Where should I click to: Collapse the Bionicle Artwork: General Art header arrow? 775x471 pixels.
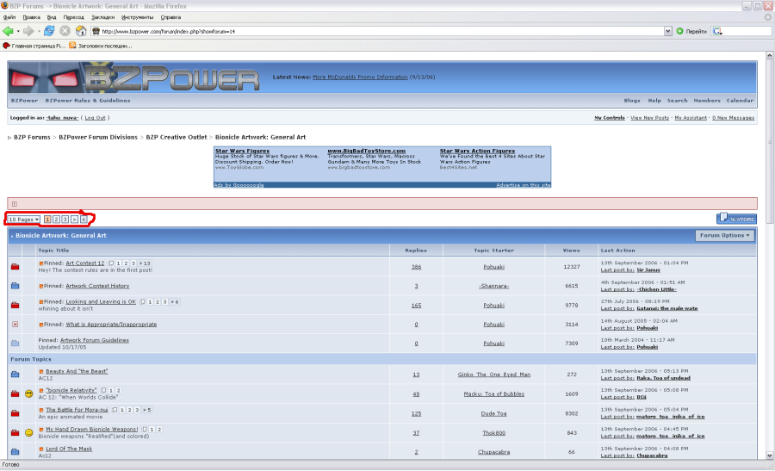(x=12, y=236)
